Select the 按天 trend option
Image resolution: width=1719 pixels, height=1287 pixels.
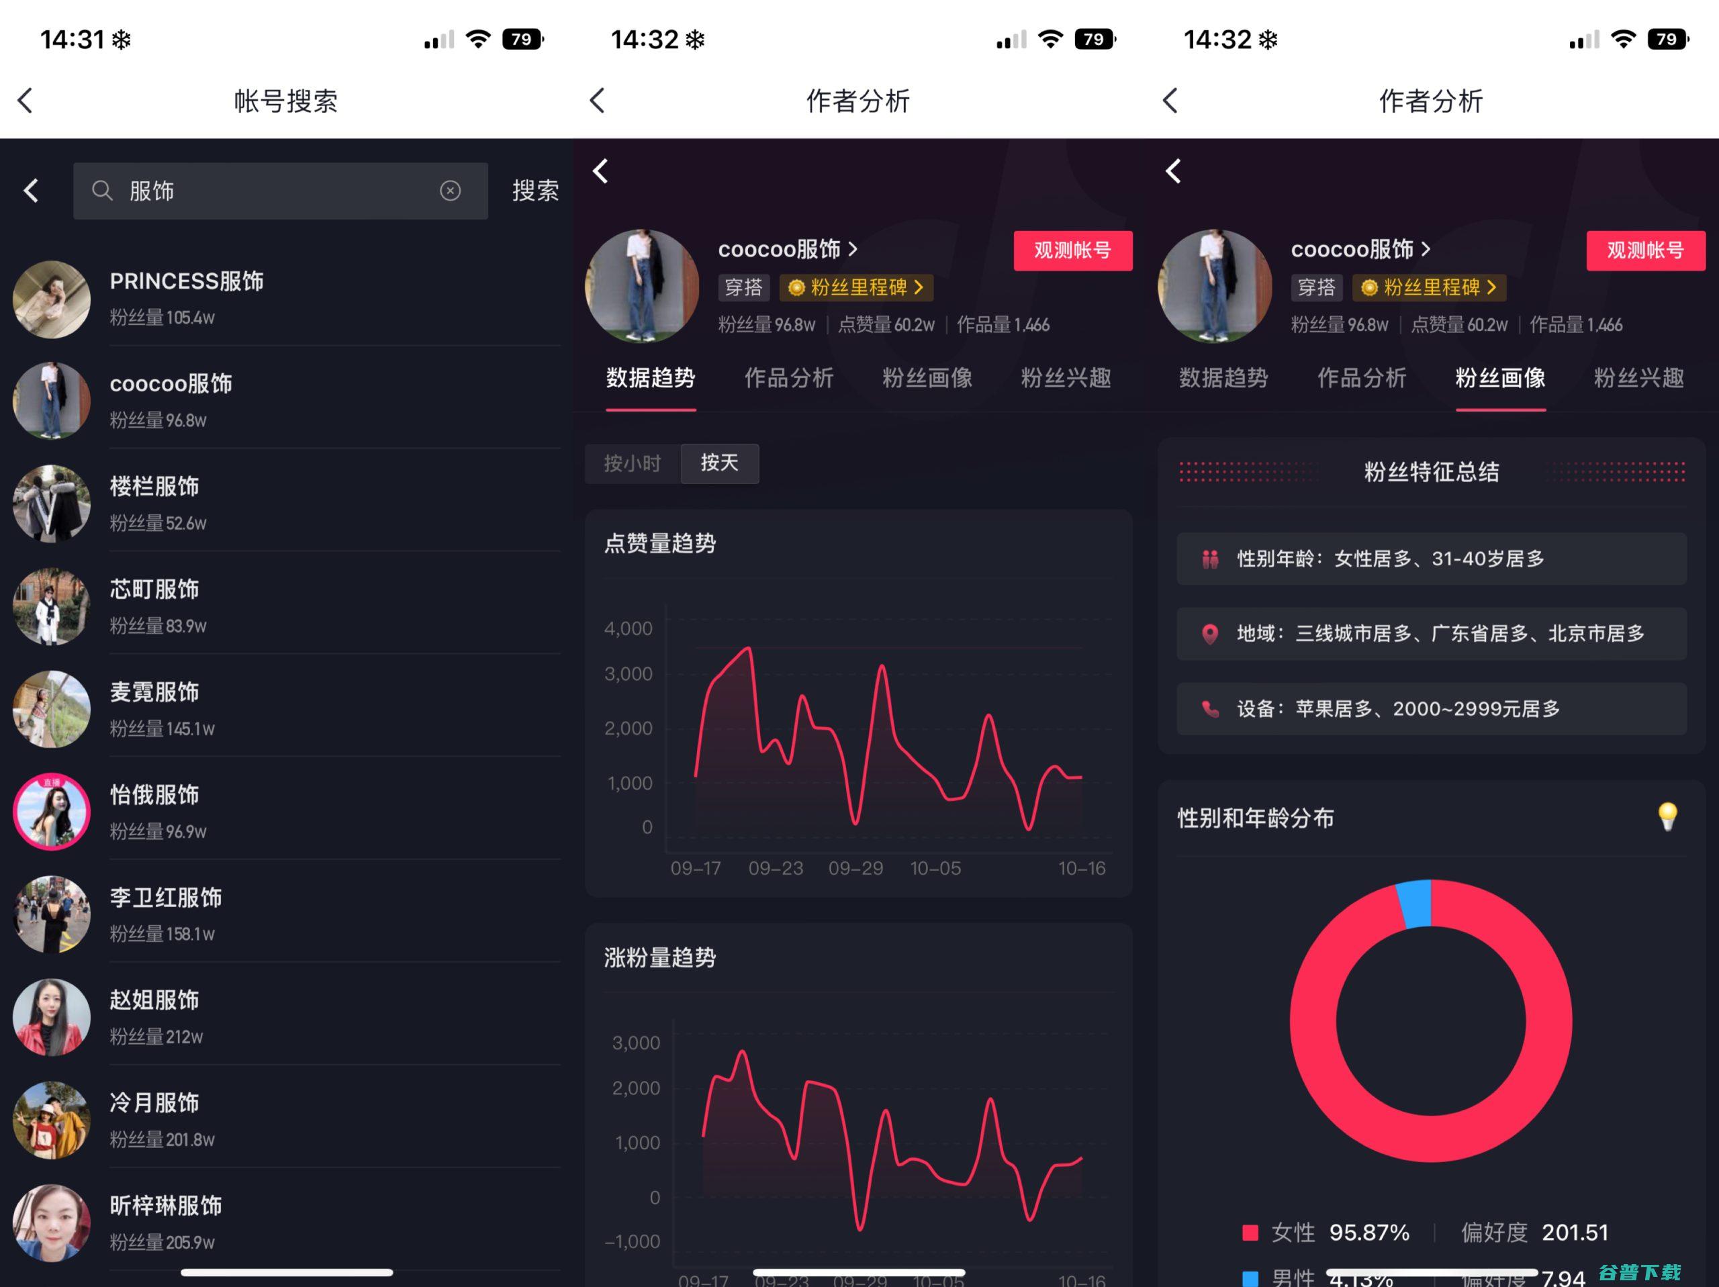tap(720, 463)
